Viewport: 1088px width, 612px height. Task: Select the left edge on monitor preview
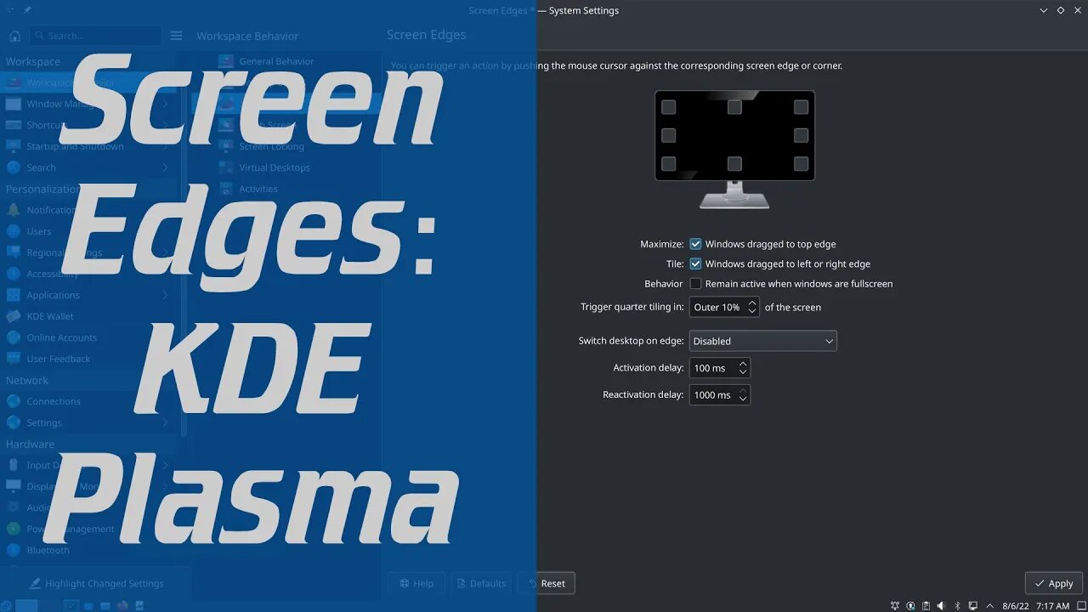[669, 135]
